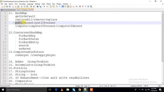Cut selection with the scissors icon
Viewport: 164px width, 92px height.
point(22,6)
